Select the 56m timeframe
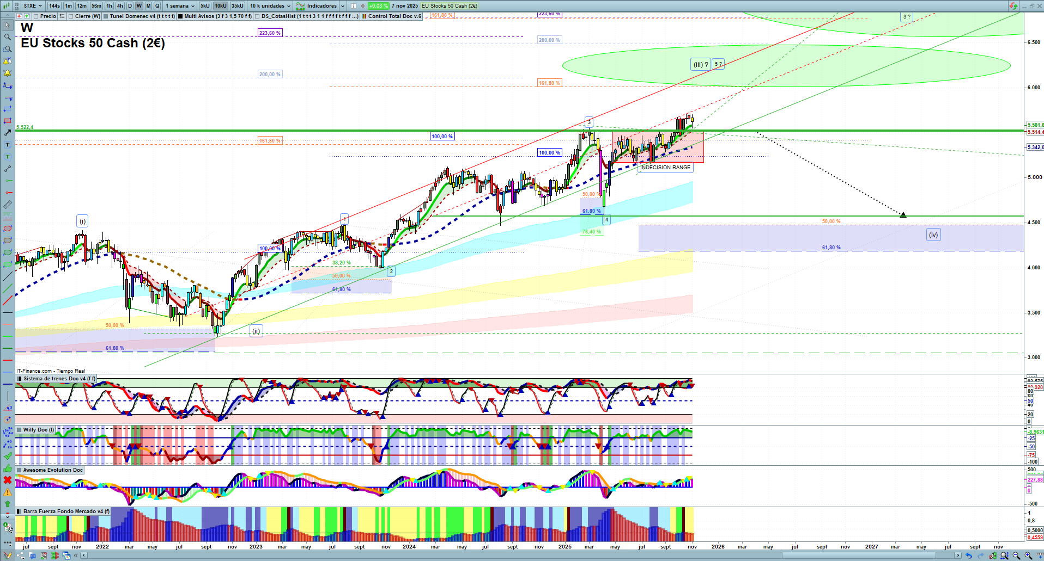This screenshot has width=1044, height=561. point(96,6)
